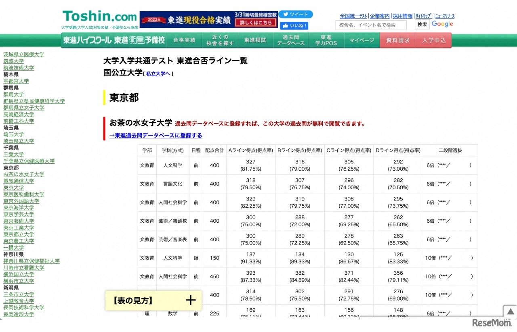Open お茶の水女子大学 in sidebar
The image size is (517, 332).
24,174
